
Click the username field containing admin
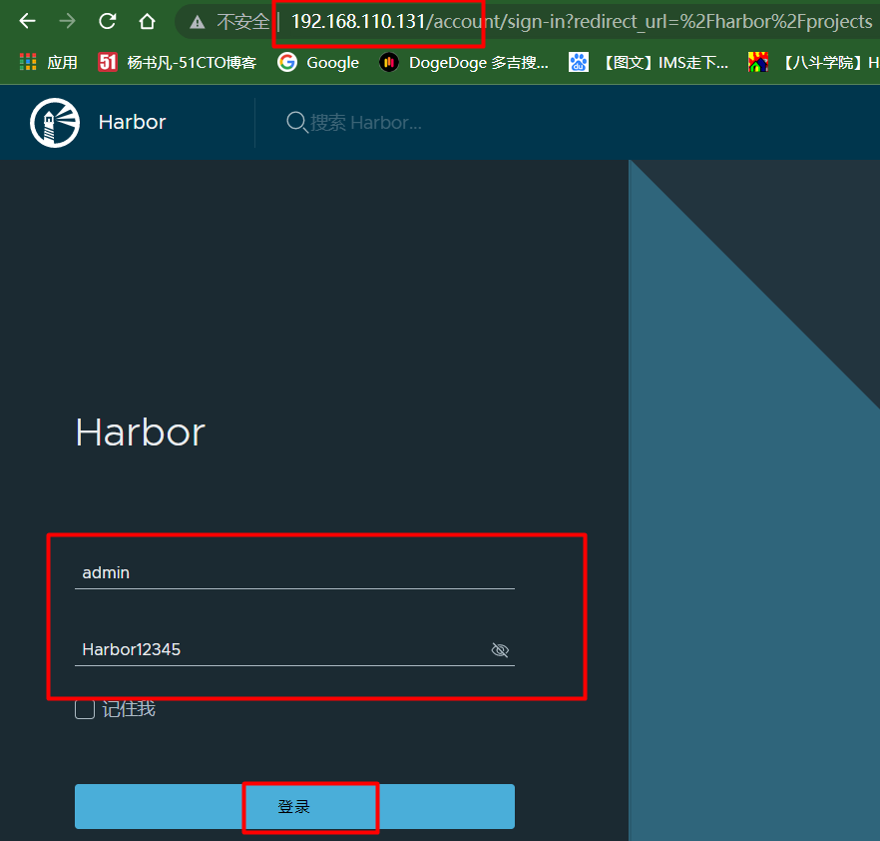tap(294, 573)
